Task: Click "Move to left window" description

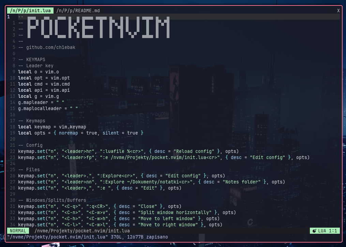Action: tap(167, 218)
